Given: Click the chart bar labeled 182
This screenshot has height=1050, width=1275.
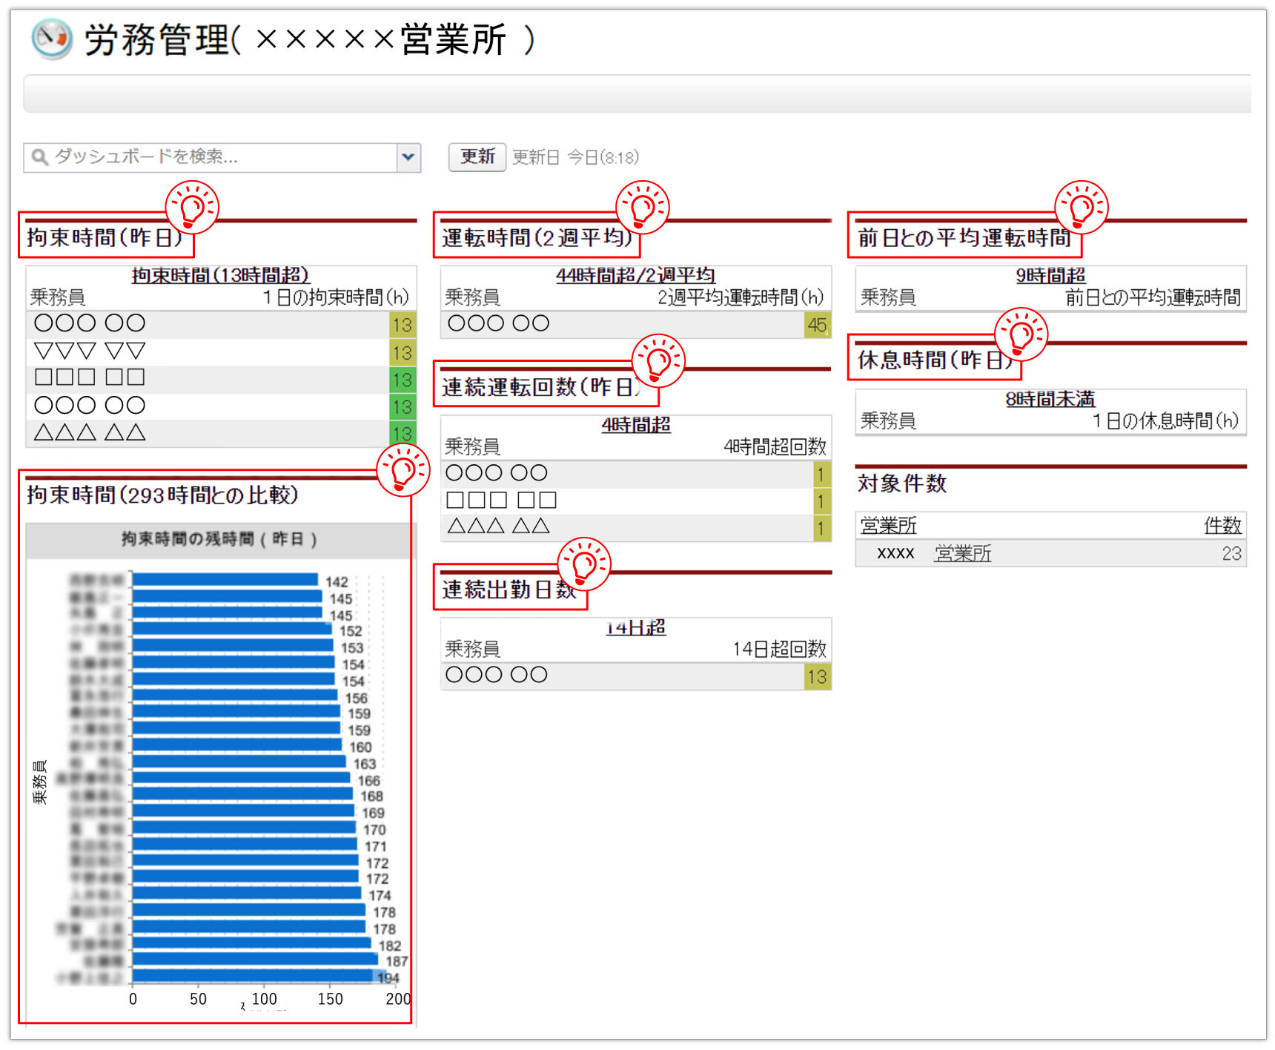Looking at the screenshot, I should (252, 942).
